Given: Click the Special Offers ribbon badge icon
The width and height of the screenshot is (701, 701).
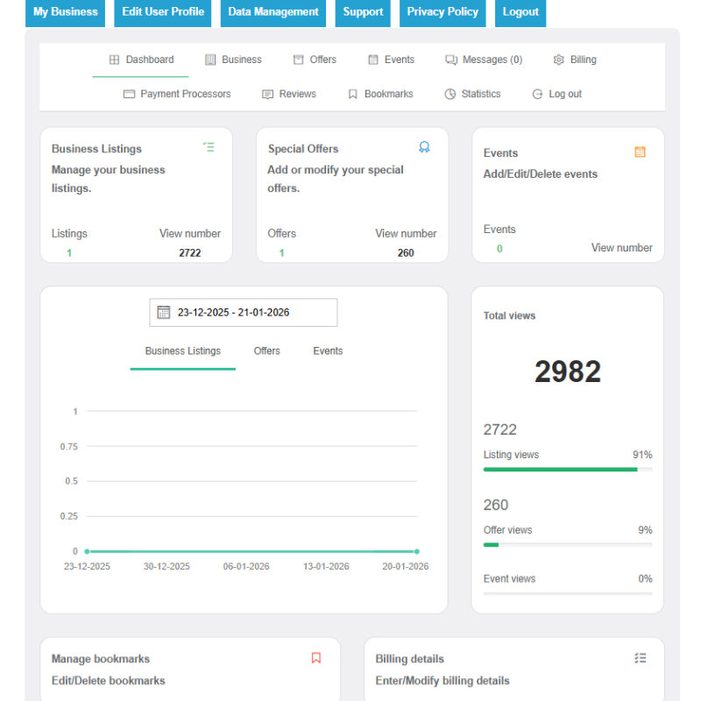Looking at the screenshot, I should point(424,147).
